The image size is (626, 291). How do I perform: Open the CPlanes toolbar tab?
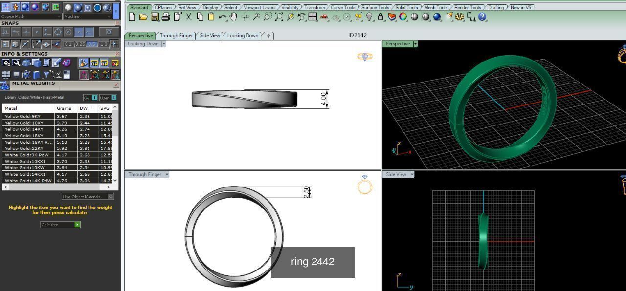163,7
